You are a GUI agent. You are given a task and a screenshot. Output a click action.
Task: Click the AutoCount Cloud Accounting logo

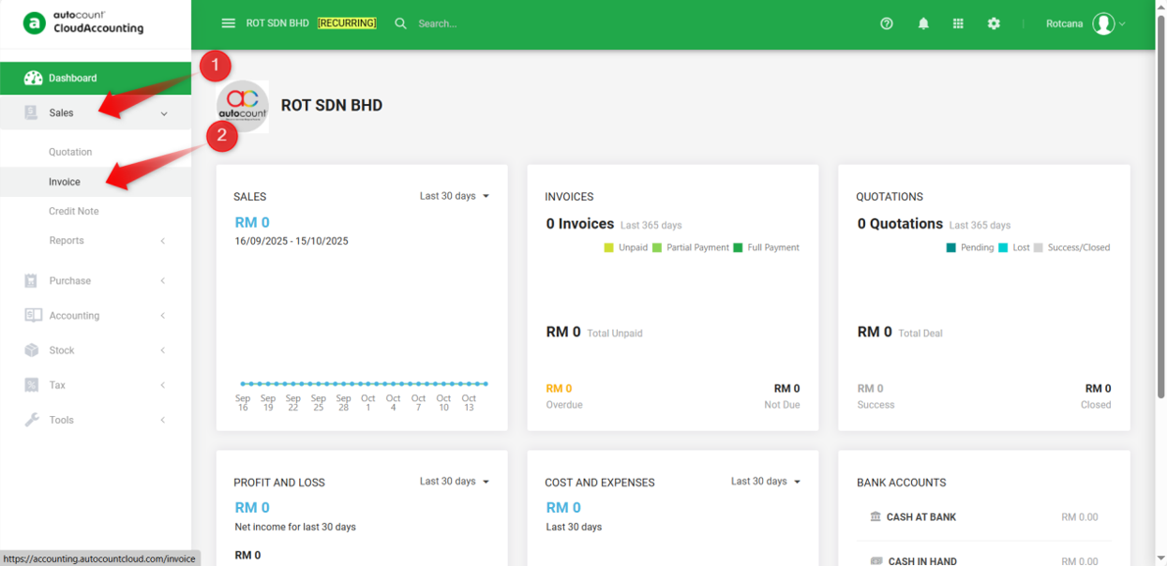[84, 22]
